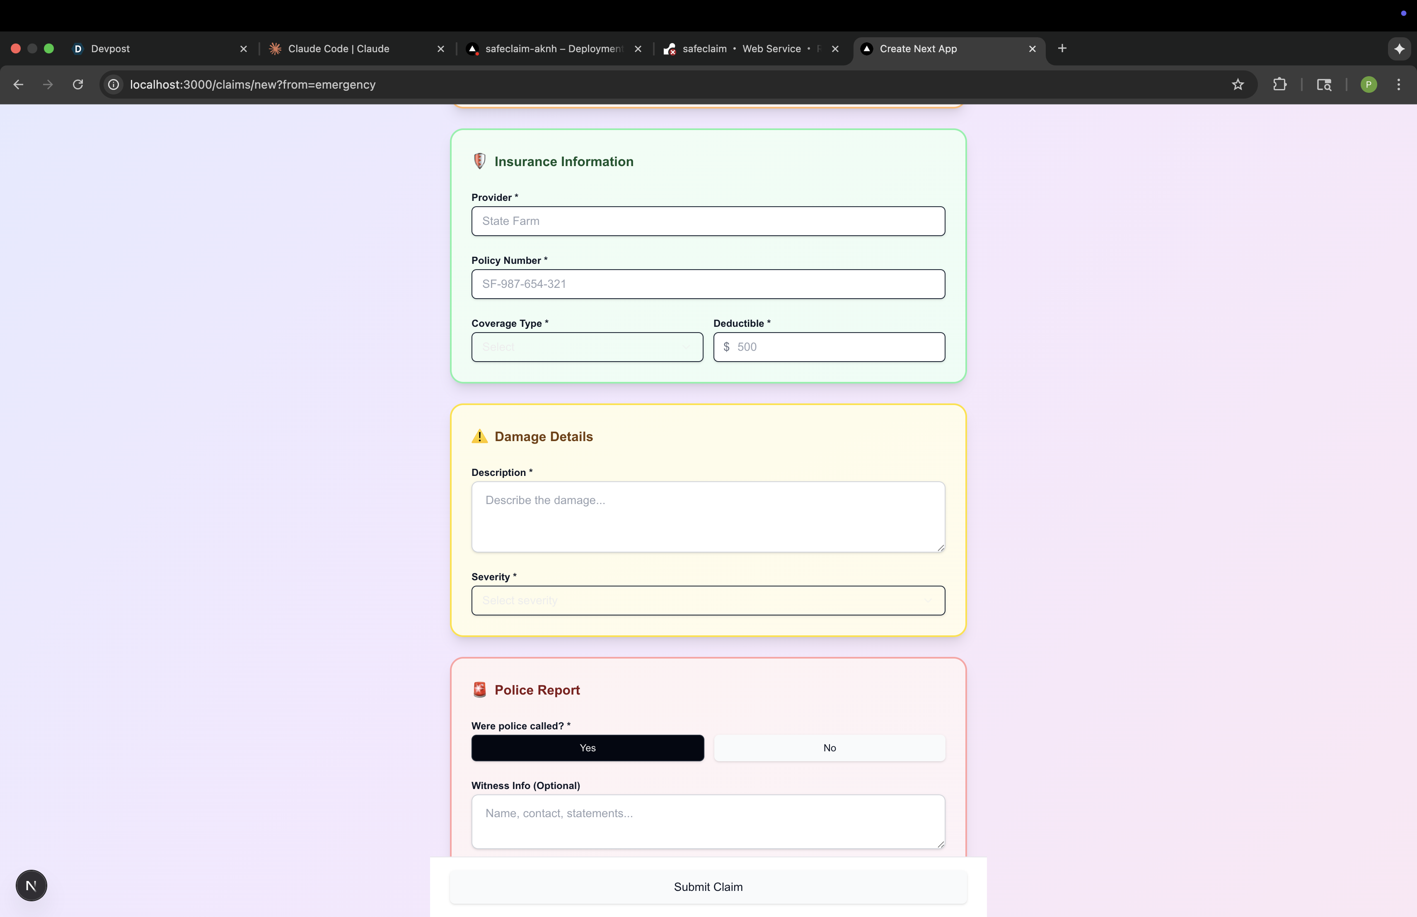
Task: Open the extensions puzzle icon
Action: 1279,84
